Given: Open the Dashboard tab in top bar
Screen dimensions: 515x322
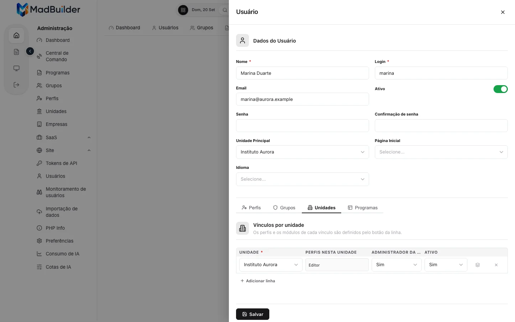Looking at the screenshot, I should click(124, 28).
